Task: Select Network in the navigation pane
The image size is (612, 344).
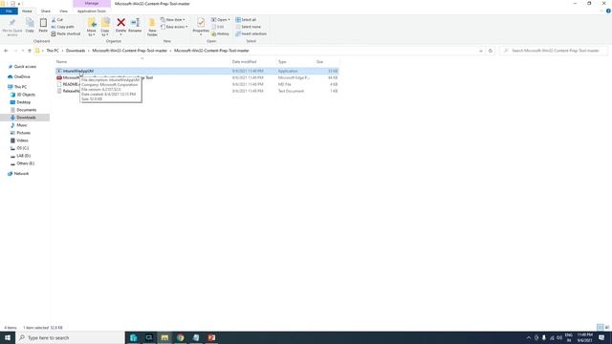Action: (21, 174)
